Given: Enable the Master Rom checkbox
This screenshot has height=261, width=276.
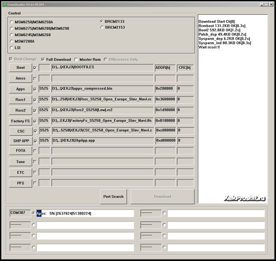Looking at the screenshot, I should [76, 59].
